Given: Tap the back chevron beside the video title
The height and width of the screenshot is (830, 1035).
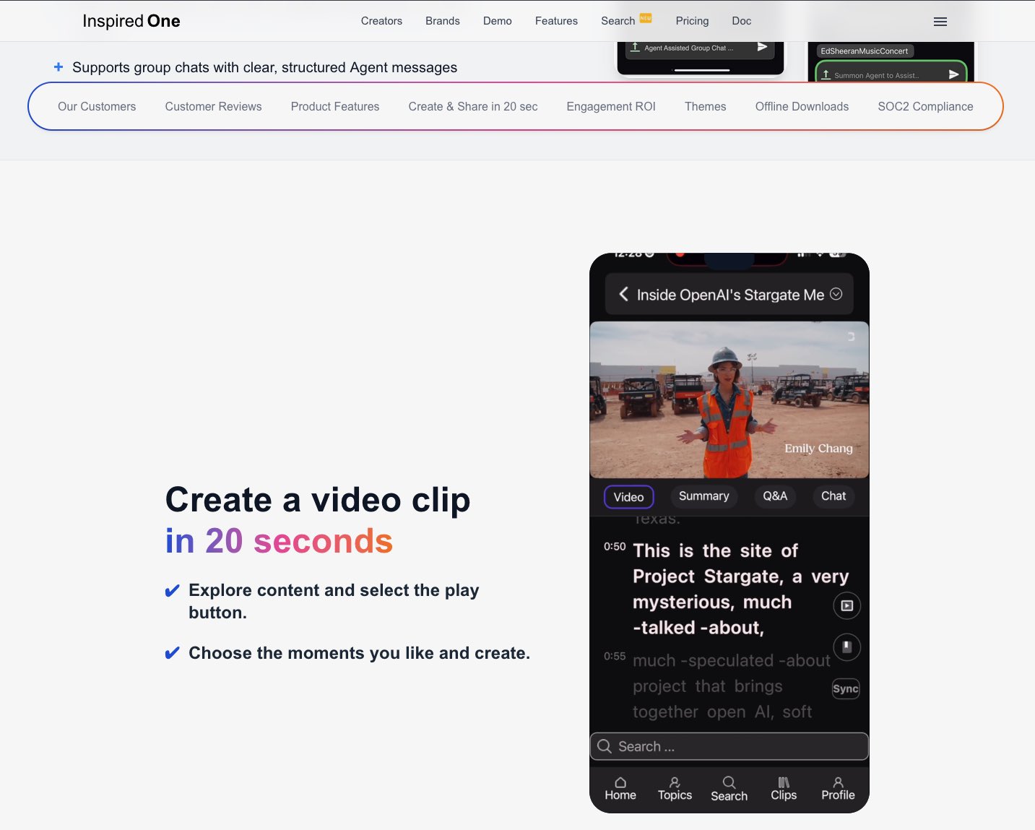Looking at the screenshot, I should (x=623, y=294).
